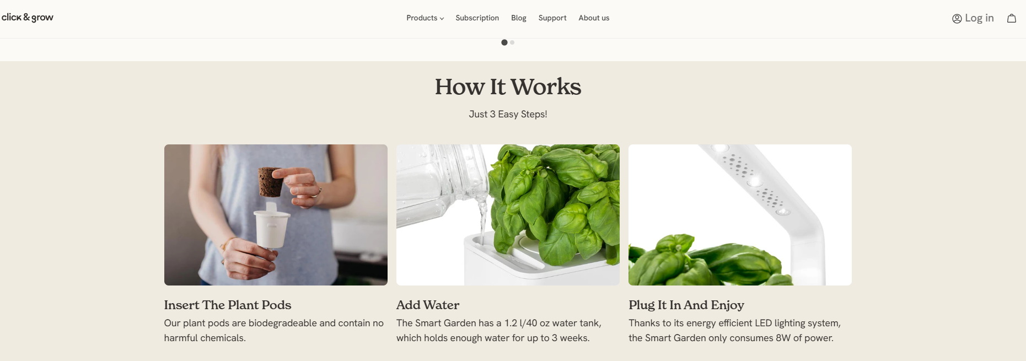Open the plant pod insertion photo
The height and width of the screenshot is (361, 1026).
(276, 215)
